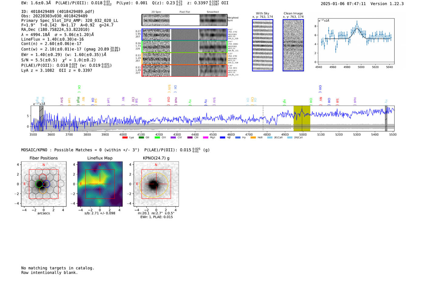The width and height of the screenshot is (425, 289).
Task: Open the Clean Image cutout
Action: click(x=293, y=45)
